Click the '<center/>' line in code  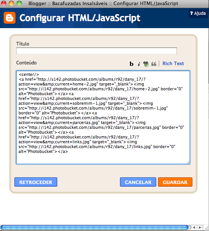[29, 74]
